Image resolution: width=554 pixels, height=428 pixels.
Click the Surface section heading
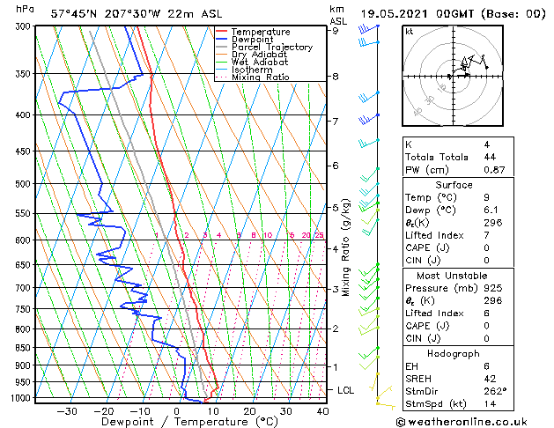click(454, 185)
